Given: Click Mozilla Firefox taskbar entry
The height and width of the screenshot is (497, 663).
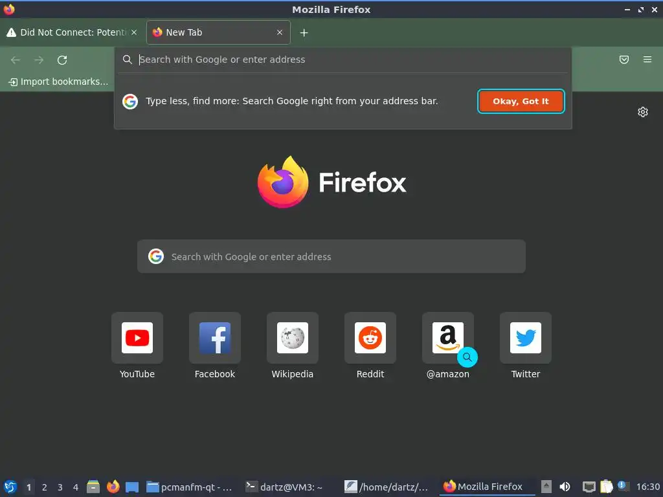Looking at the screenshot, I should pyautogui.click(x=487, y=487).
